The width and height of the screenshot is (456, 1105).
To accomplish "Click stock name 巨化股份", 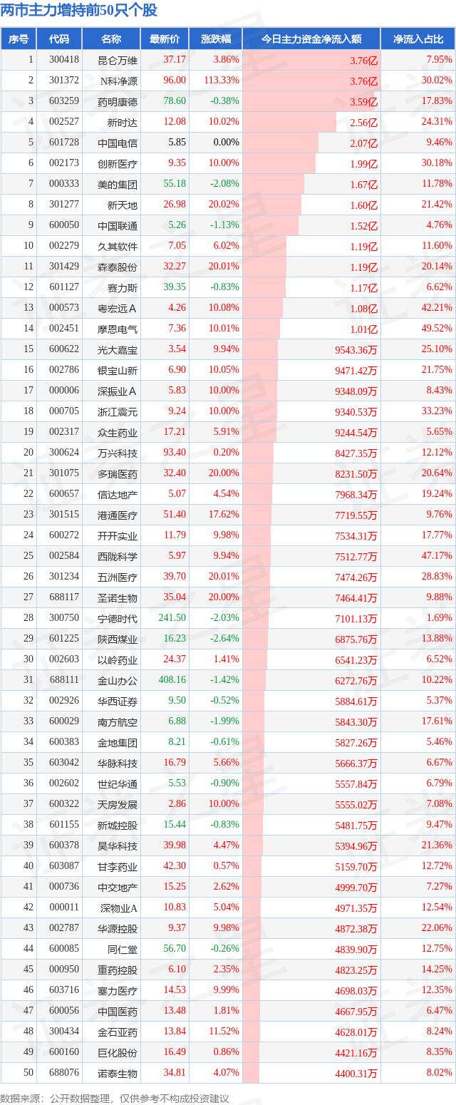I will point(118,1052).
